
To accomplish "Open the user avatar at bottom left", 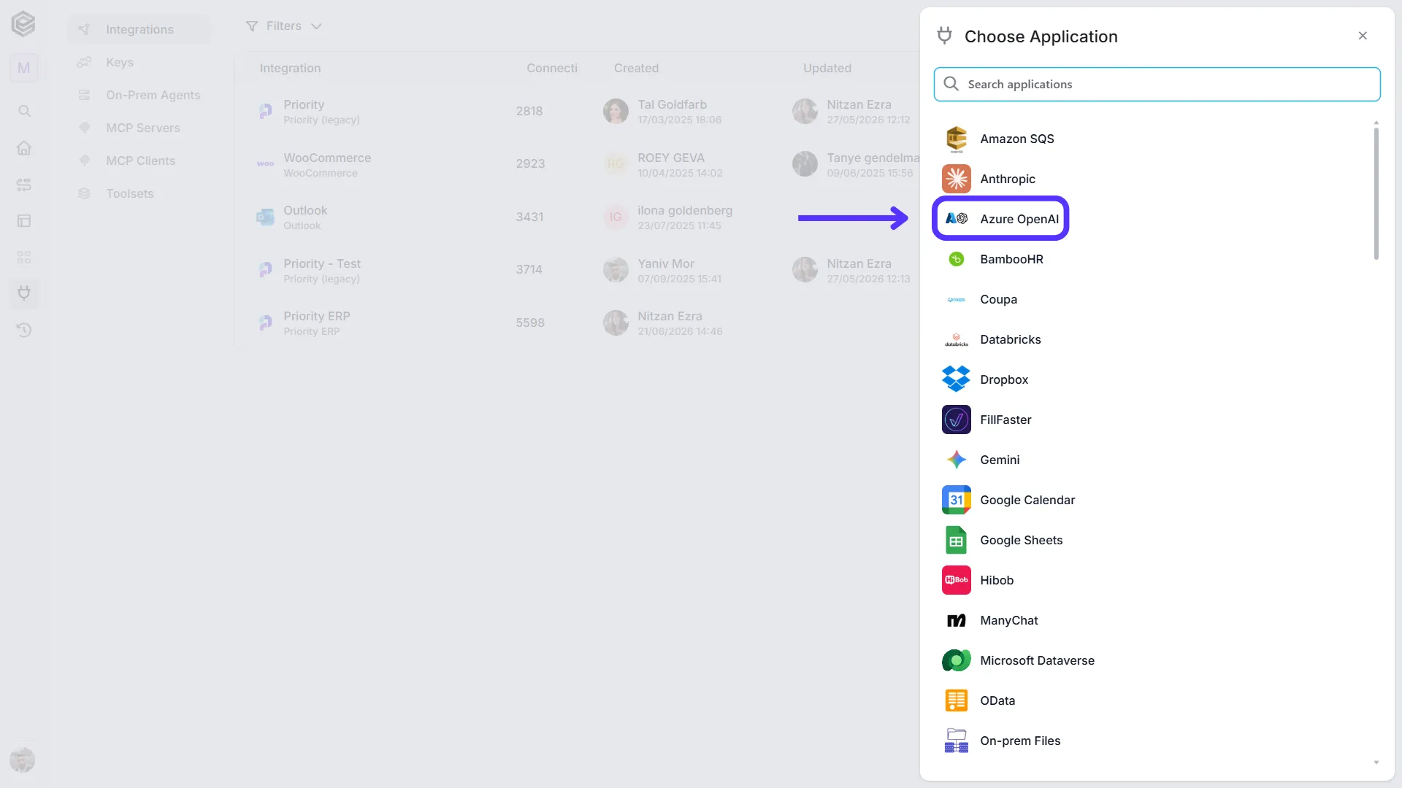I will click(23, 760).
